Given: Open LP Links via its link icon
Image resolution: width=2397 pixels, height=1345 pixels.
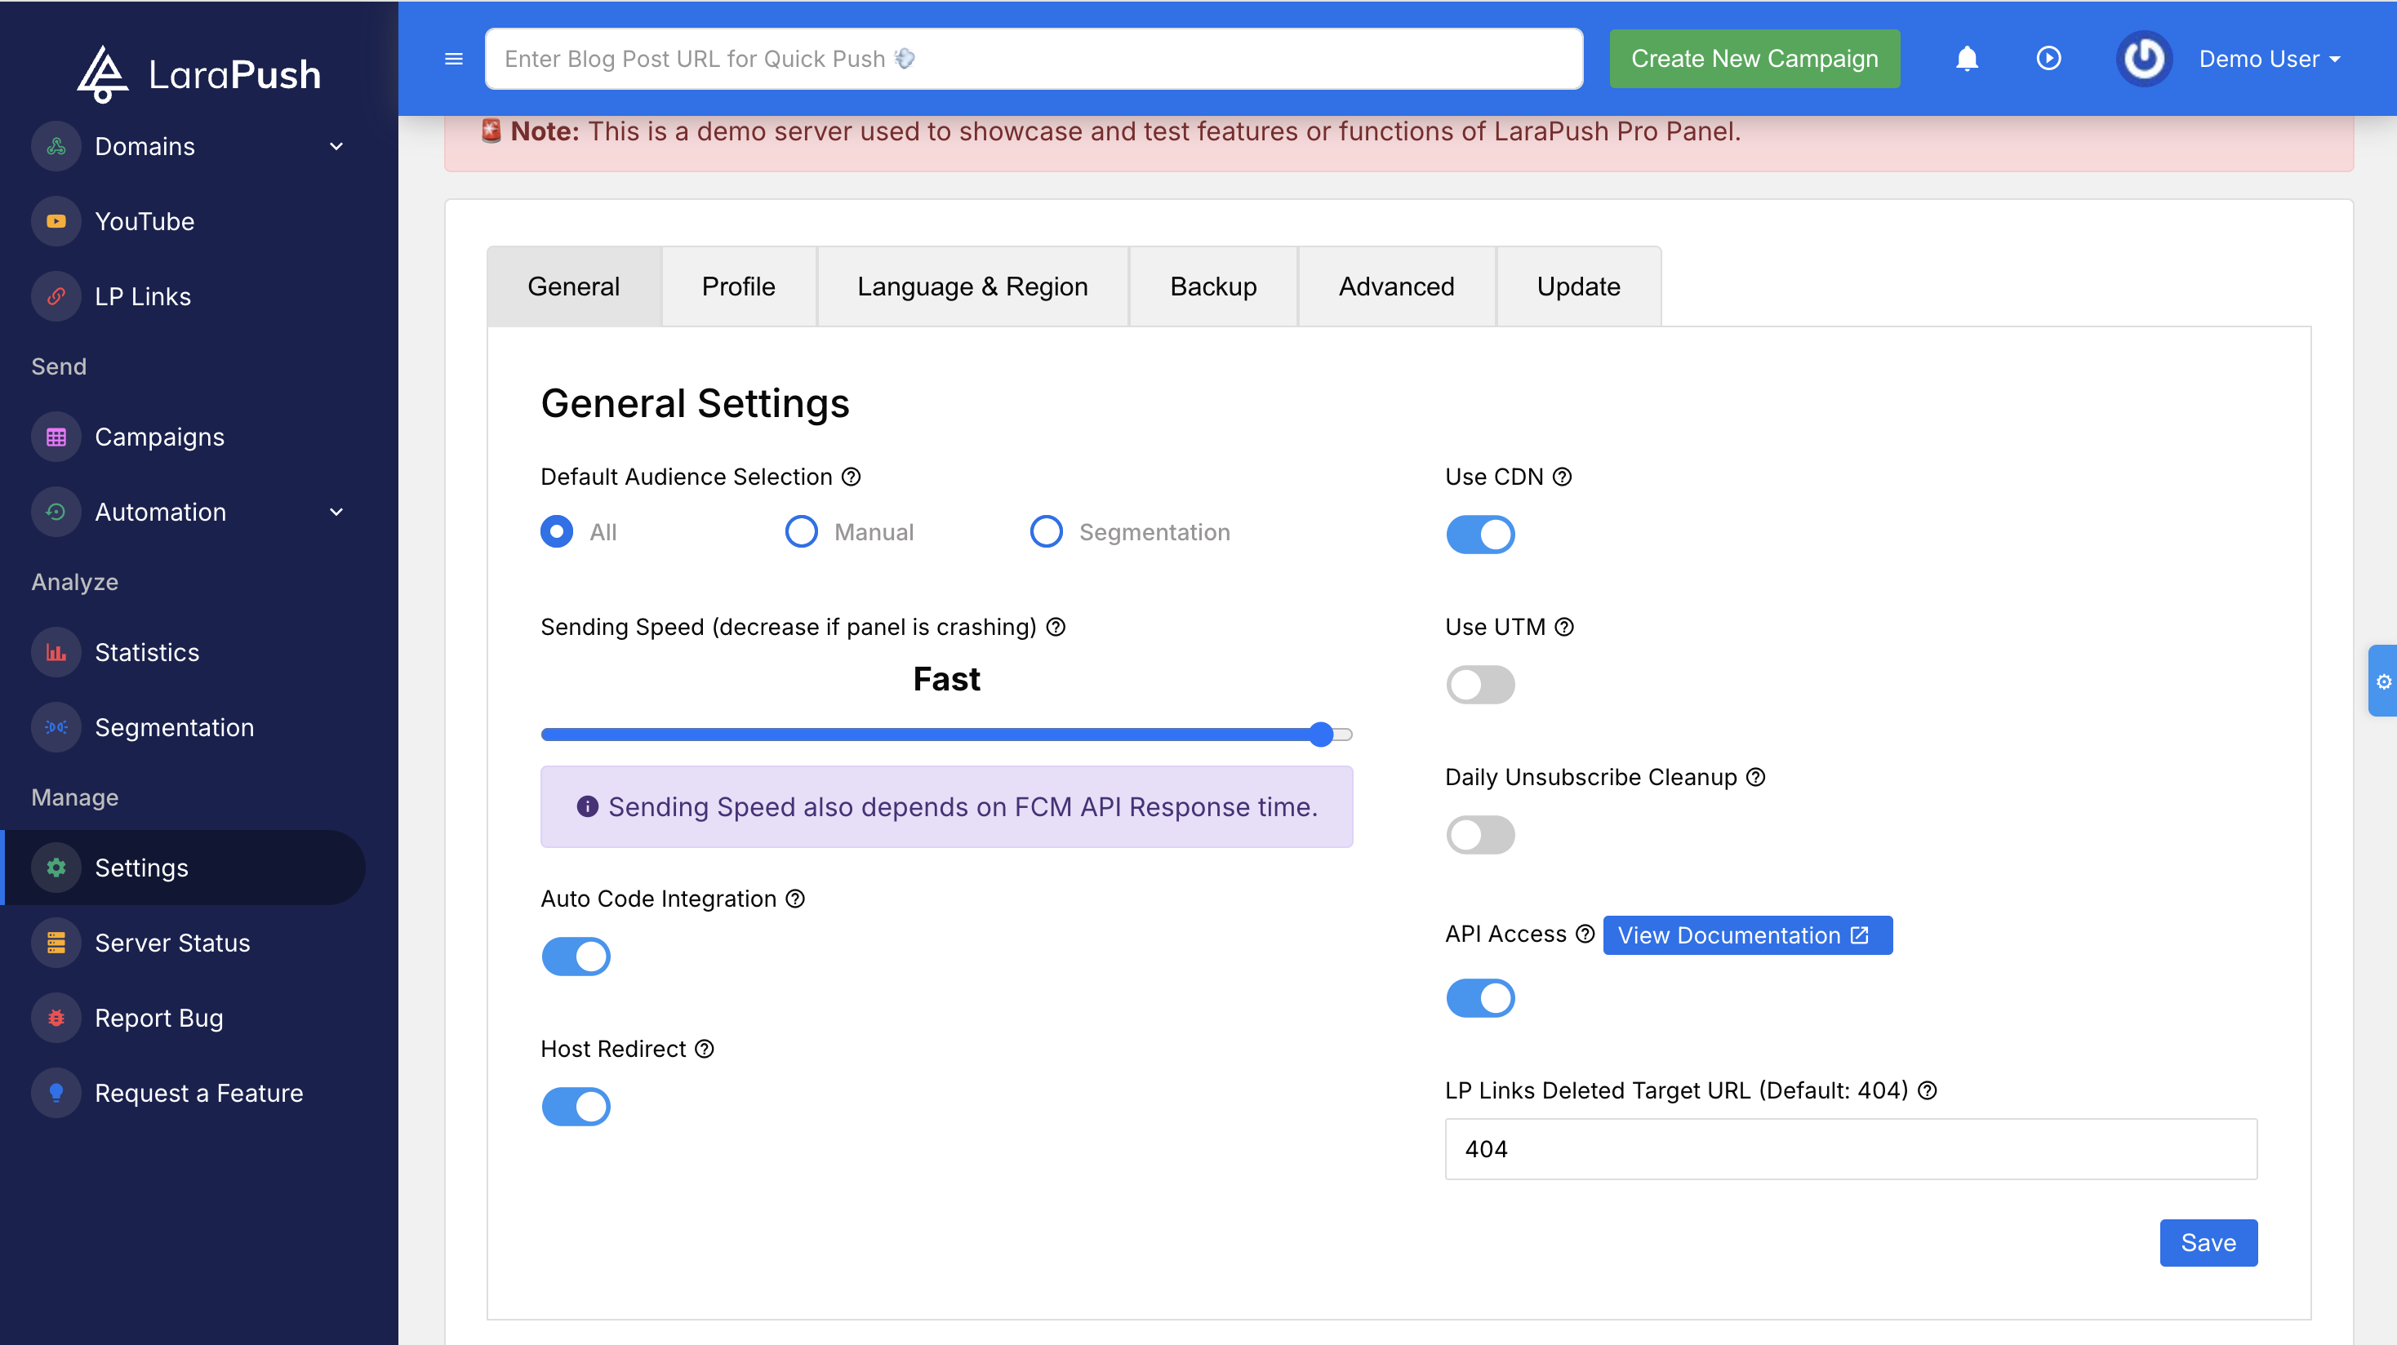Looking at the screenshot, I should click(x=56, y=297).
